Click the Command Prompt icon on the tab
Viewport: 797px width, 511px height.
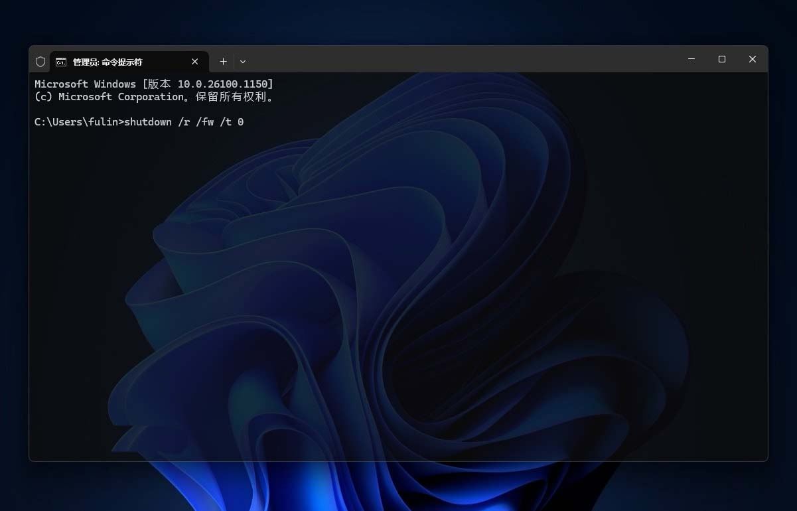click(x=61, y=61)
